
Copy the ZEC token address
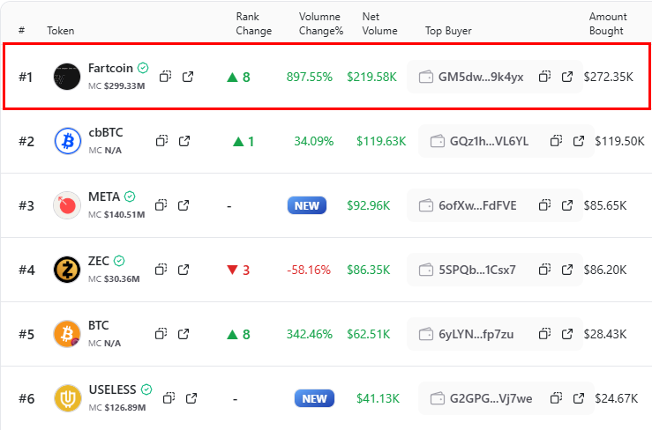(x=161, y=270)
